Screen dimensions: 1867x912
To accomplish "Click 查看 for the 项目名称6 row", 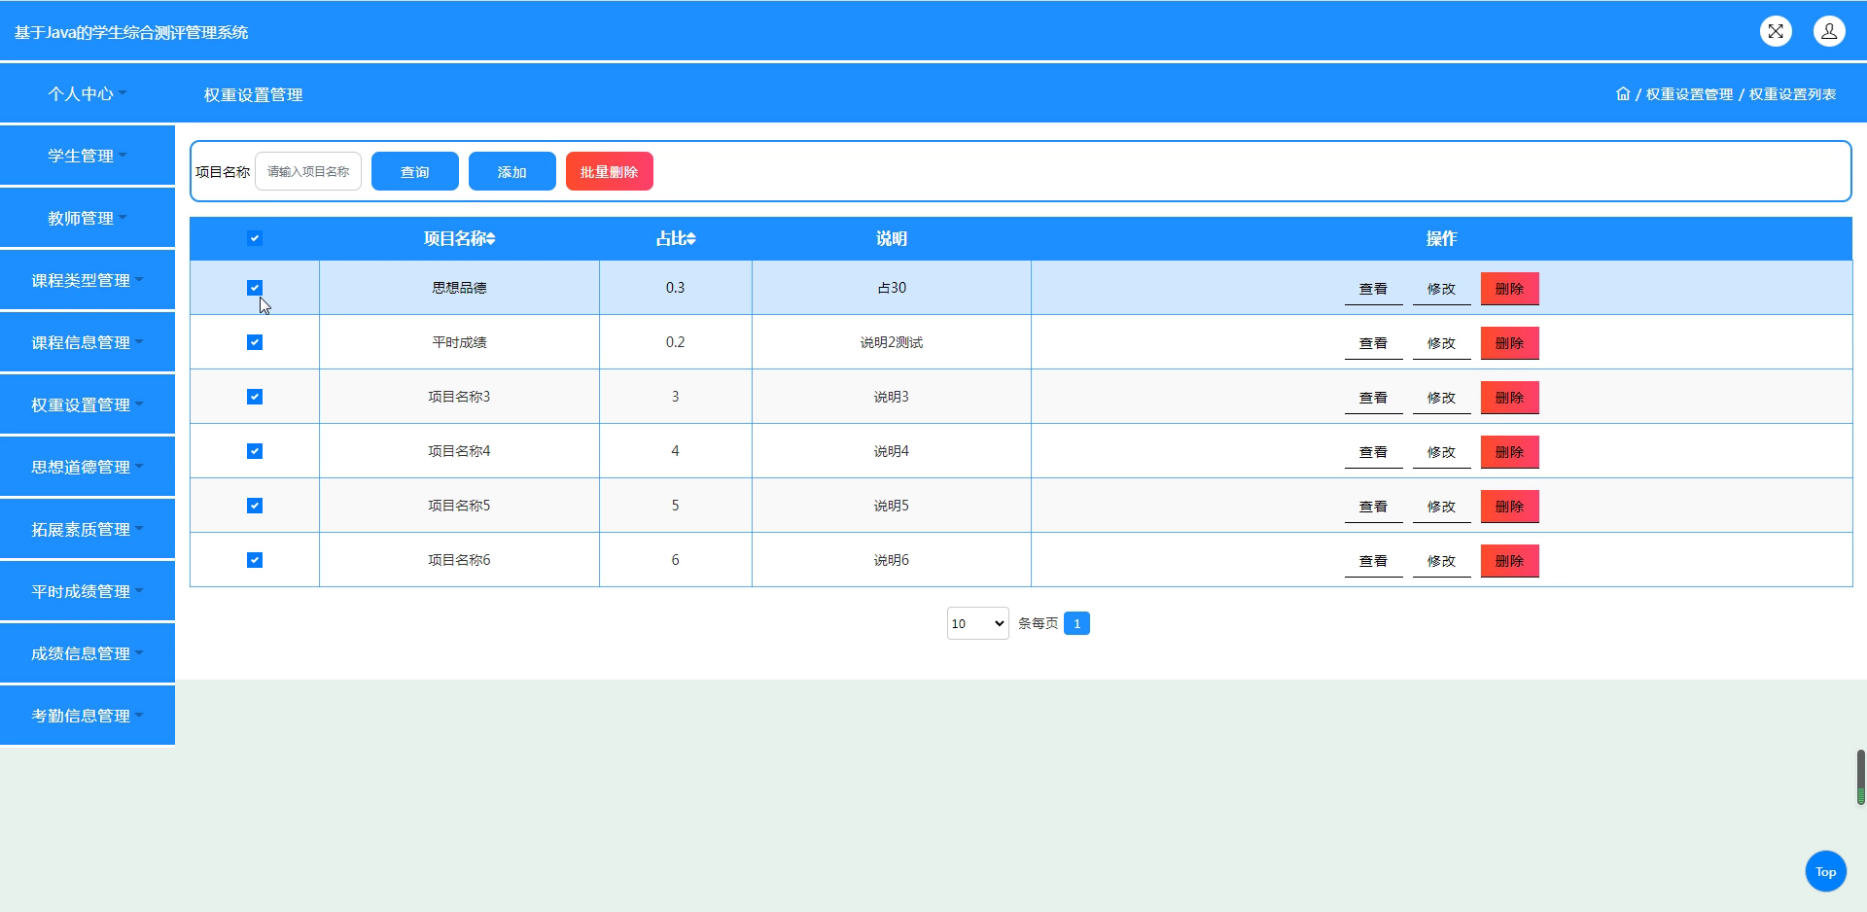I will coord(1373,561).
